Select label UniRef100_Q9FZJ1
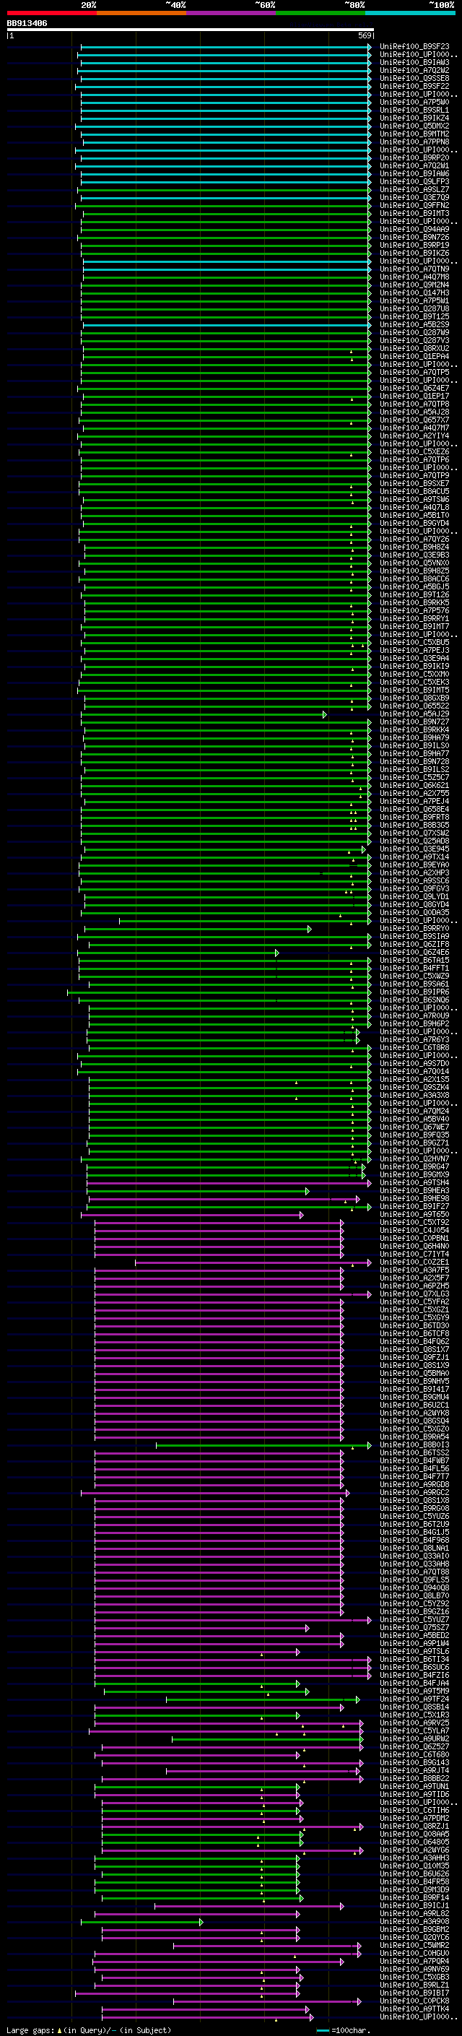 click(x=414, y=1357)
